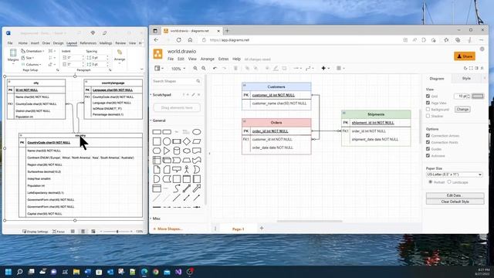494x278 pixels.
Task: Click zoom in magnifier in draw.io toolbar
Action: click(195, 68)
